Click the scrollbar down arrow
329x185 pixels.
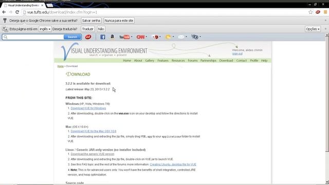click(327, 182)
